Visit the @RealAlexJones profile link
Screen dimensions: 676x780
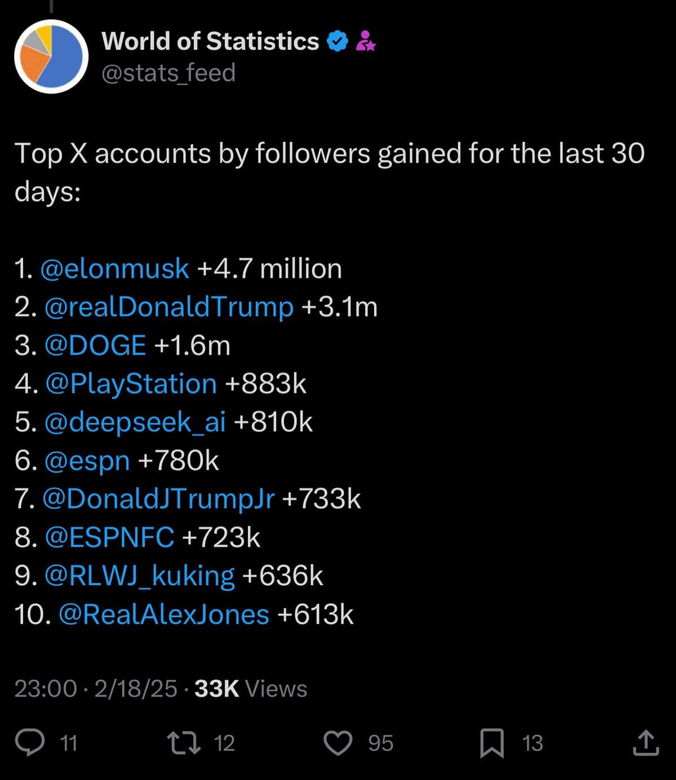pos(163,614)
